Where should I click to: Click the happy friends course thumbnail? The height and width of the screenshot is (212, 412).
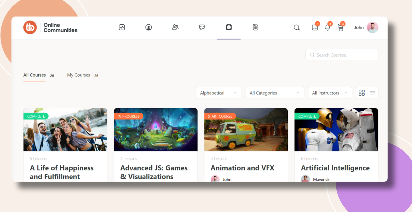(65, 130)
